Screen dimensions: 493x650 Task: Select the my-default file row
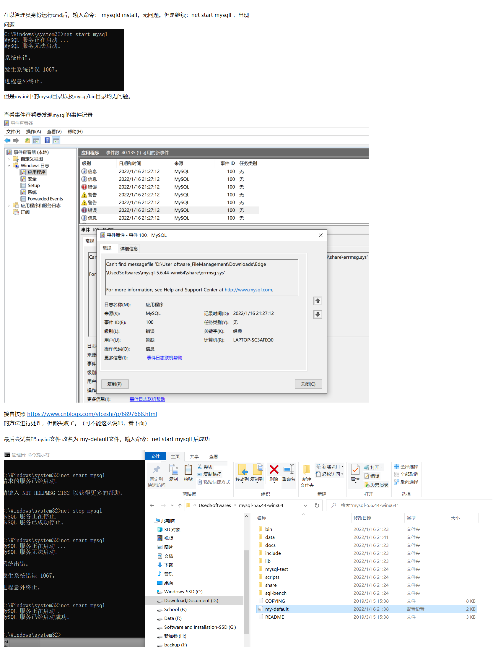tap(367, 609)
